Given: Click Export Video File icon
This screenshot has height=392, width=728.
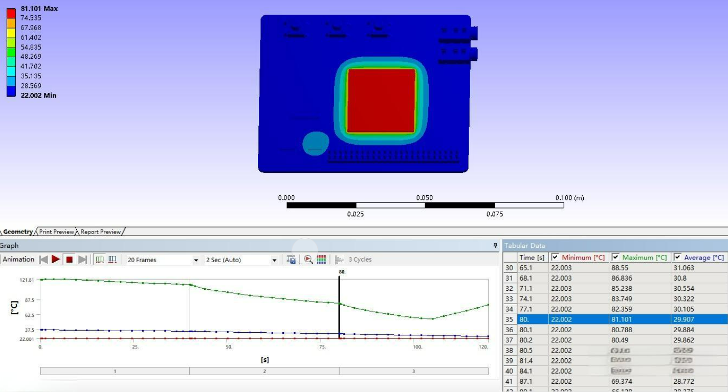Looking at the screenshot, I should (x=291, y=260).
